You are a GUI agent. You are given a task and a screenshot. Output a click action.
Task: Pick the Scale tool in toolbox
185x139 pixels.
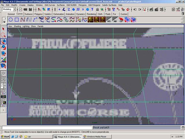[x=3, y=54]
